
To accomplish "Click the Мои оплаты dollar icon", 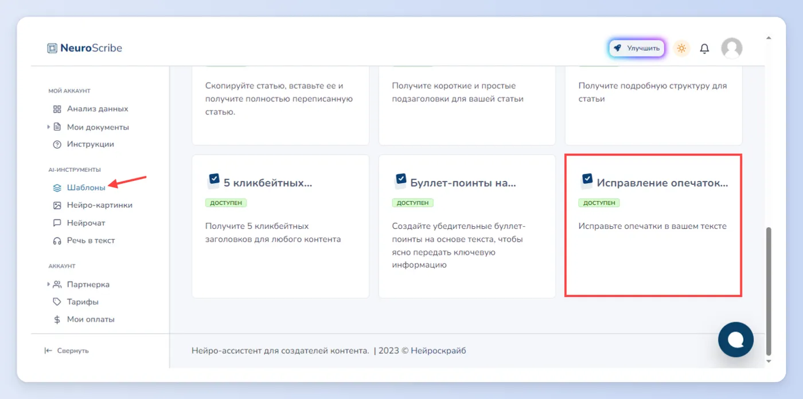I will coord(57,319).
